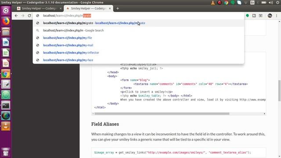Click 'echo smiley_js();' code line

tap(141, 68)
